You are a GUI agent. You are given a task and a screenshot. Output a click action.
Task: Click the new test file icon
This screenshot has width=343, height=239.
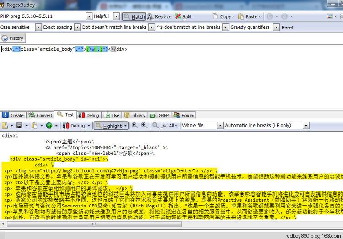click(5, 126)
